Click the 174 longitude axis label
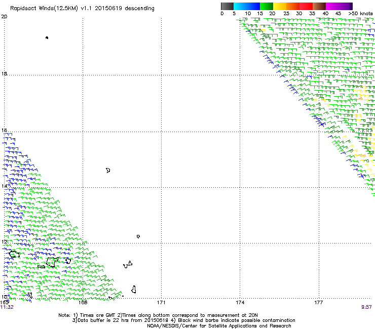The width and height of the screenshot is (375, 329). tap(240, 303)
